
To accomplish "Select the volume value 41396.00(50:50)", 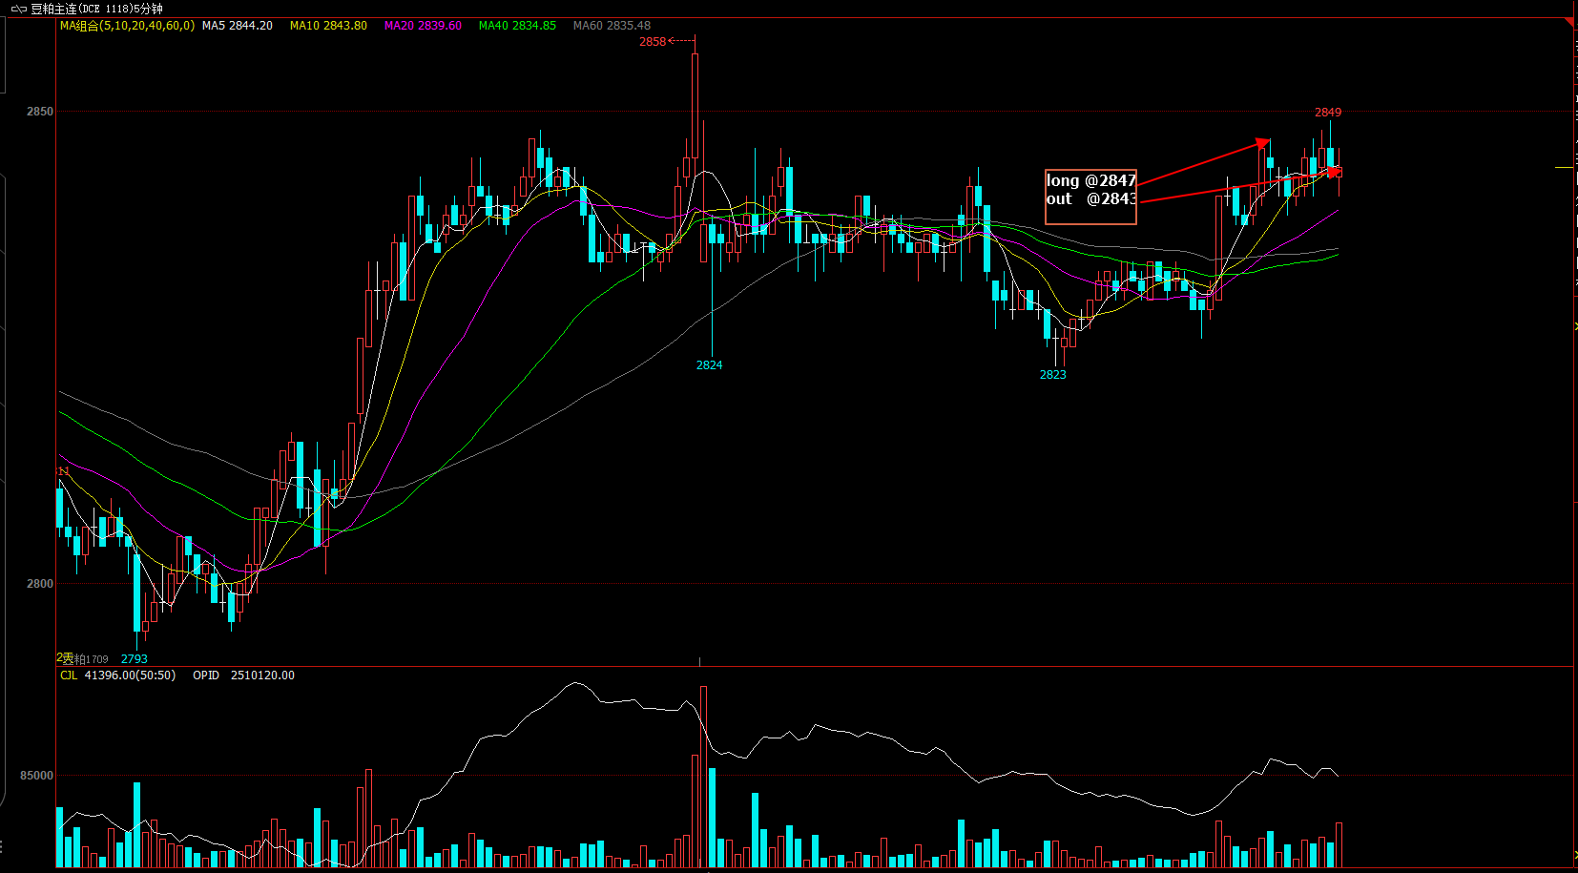I will pos(130,676).
